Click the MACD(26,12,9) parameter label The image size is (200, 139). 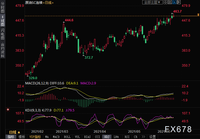[37, 83]
